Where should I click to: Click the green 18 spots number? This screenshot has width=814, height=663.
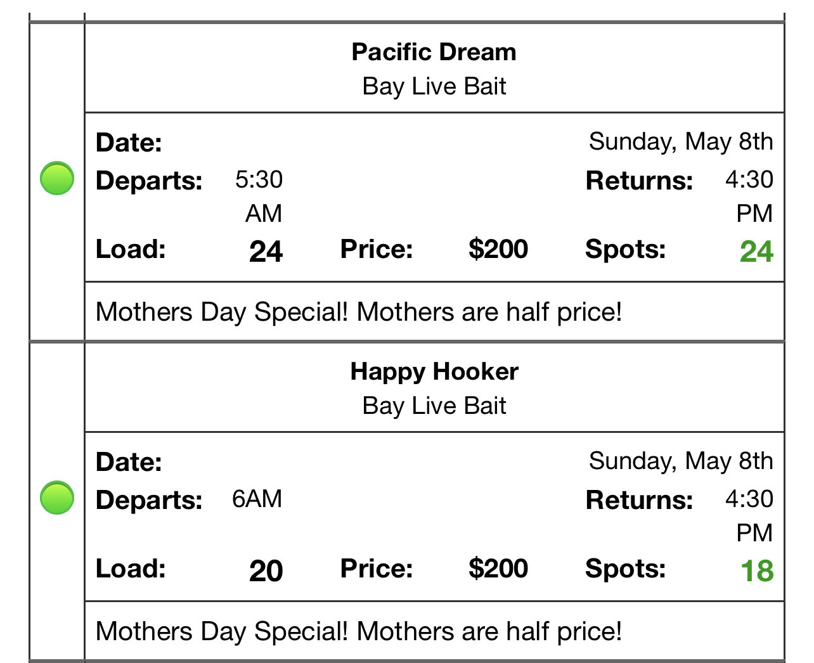(757, 571)
